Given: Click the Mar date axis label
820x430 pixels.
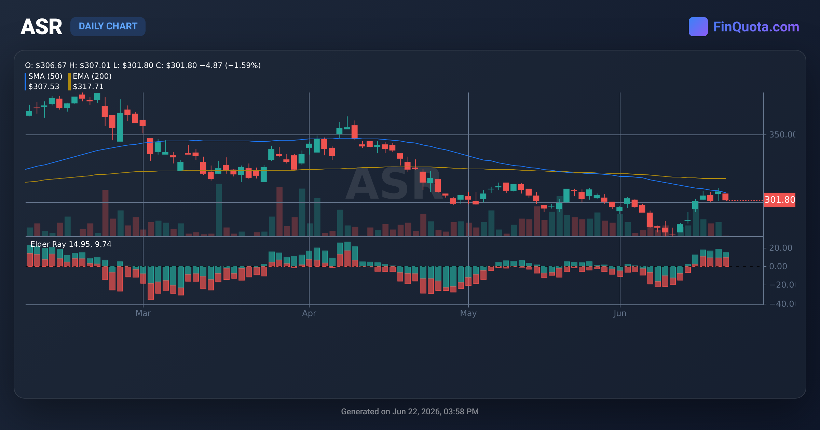Looking at the screenshot, I should coord(143,313).
